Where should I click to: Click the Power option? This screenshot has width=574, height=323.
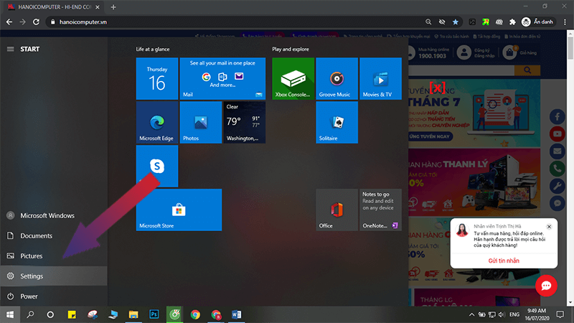(x=29, y=296)
